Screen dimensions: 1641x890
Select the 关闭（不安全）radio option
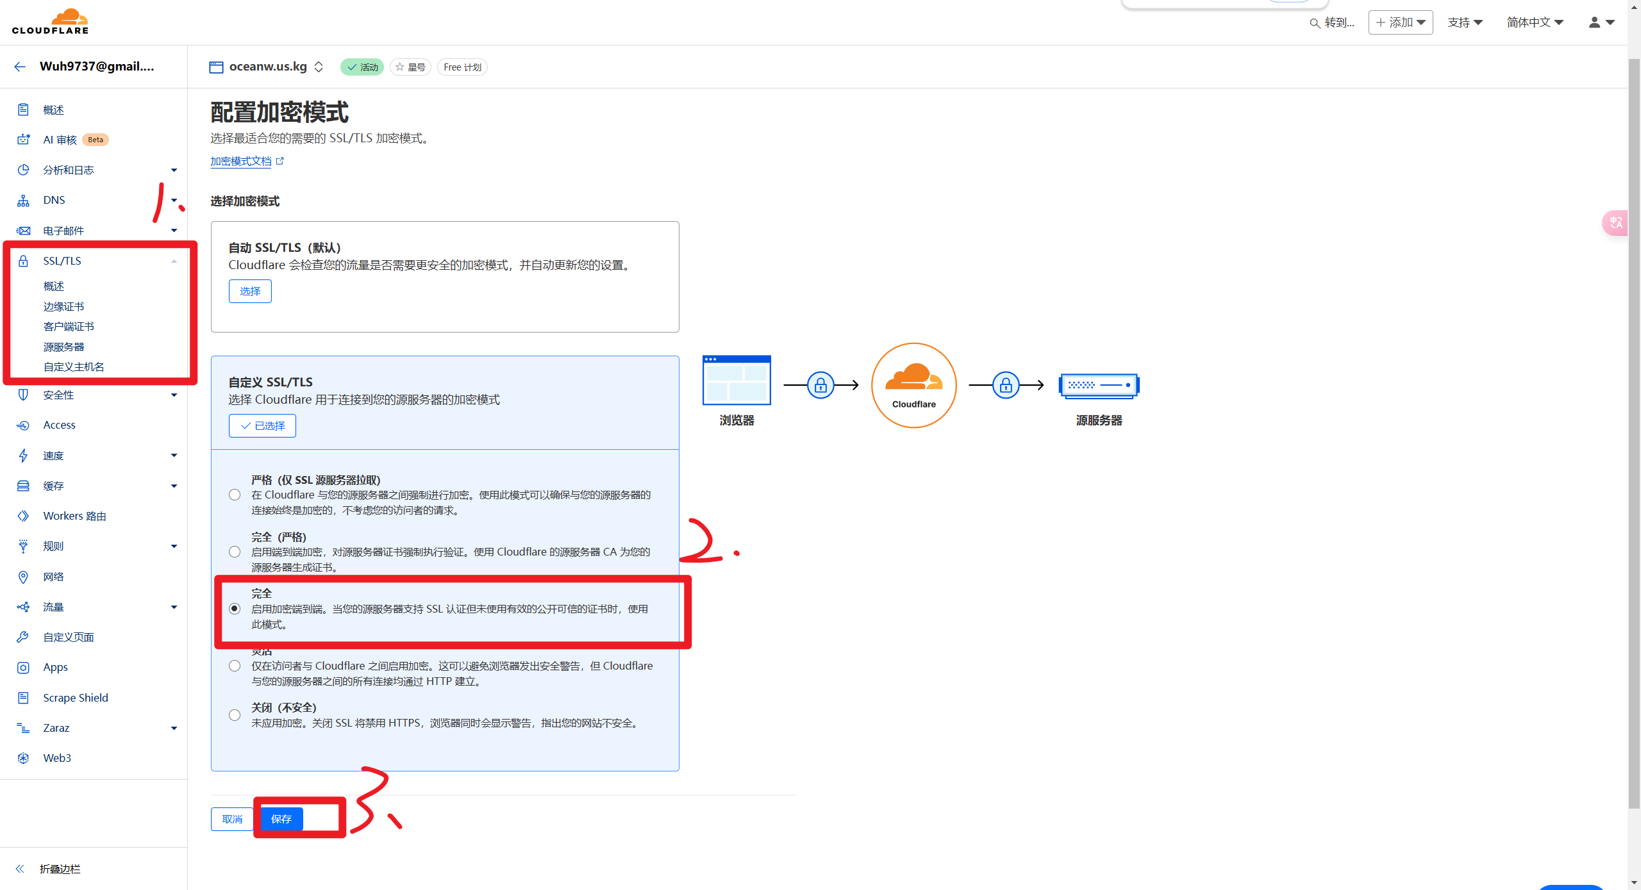[x=235, y=715]
